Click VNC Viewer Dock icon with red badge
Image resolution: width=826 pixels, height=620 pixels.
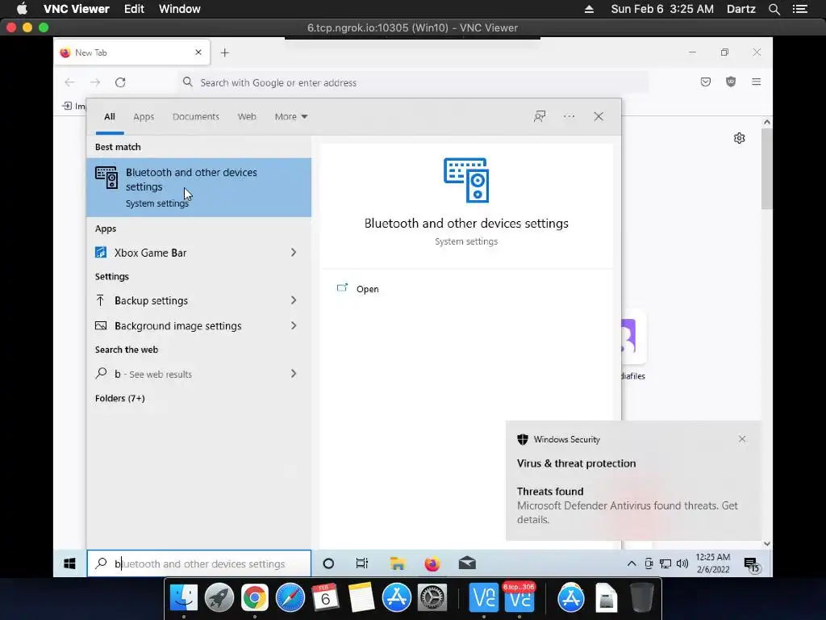click(519, 598)
